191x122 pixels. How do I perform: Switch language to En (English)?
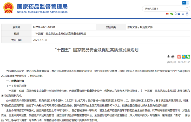click(188, 3)
